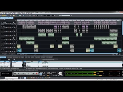Open the Effects menu
Viewport: 123px width, 92px height.
point(23,14)
